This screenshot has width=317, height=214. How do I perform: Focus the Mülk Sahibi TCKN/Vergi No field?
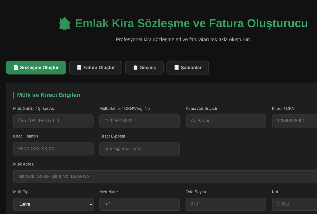click(x=139, y=121)
